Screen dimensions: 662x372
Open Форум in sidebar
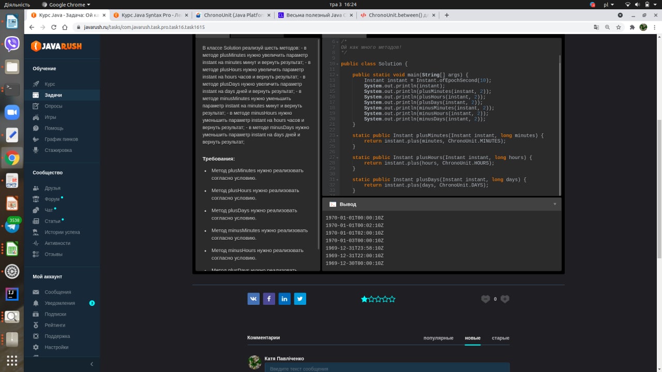point(52,199)
